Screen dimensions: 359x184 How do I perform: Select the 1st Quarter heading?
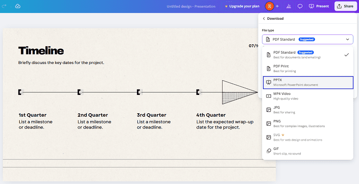(x=32, y=115)
